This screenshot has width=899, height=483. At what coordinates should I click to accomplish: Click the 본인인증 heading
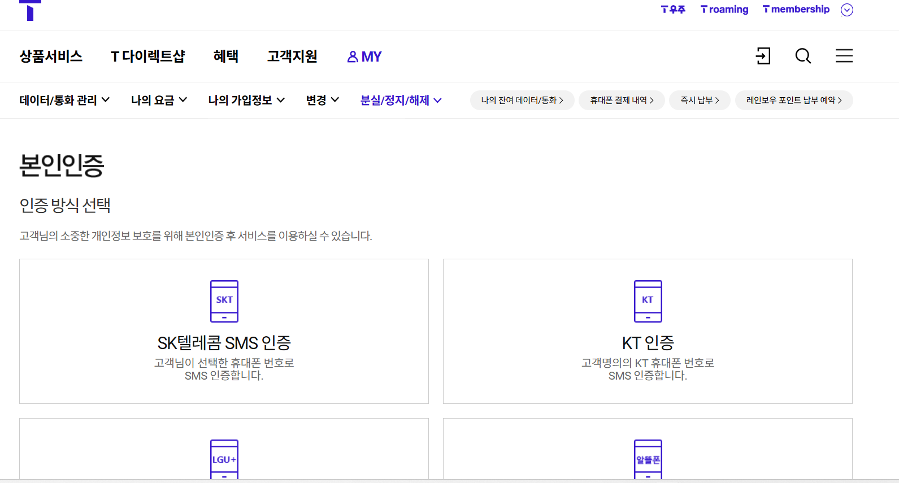[62, 166]
